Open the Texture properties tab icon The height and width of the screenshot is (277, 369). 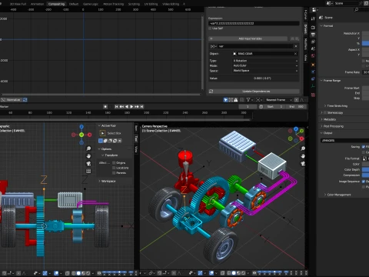(x=313, y=95)
